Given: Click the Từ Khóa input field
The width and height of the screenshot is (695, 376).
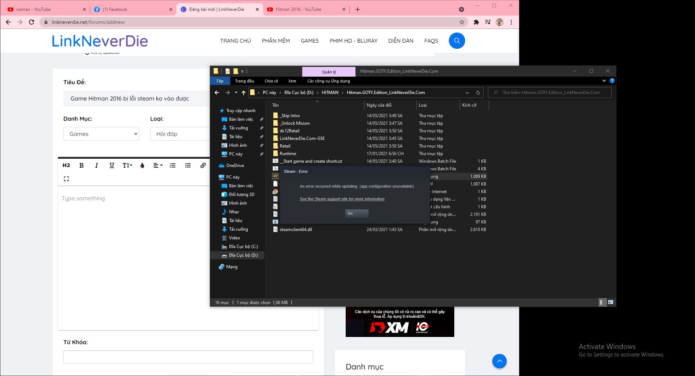Looking at the screenshot, I should (188, 356).
